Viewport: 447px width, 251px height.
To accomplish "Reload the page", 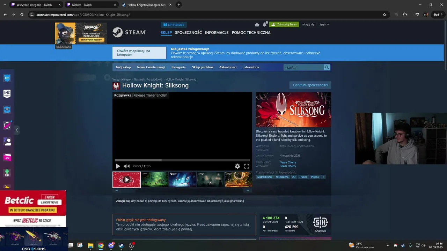I will click(22, 15).
